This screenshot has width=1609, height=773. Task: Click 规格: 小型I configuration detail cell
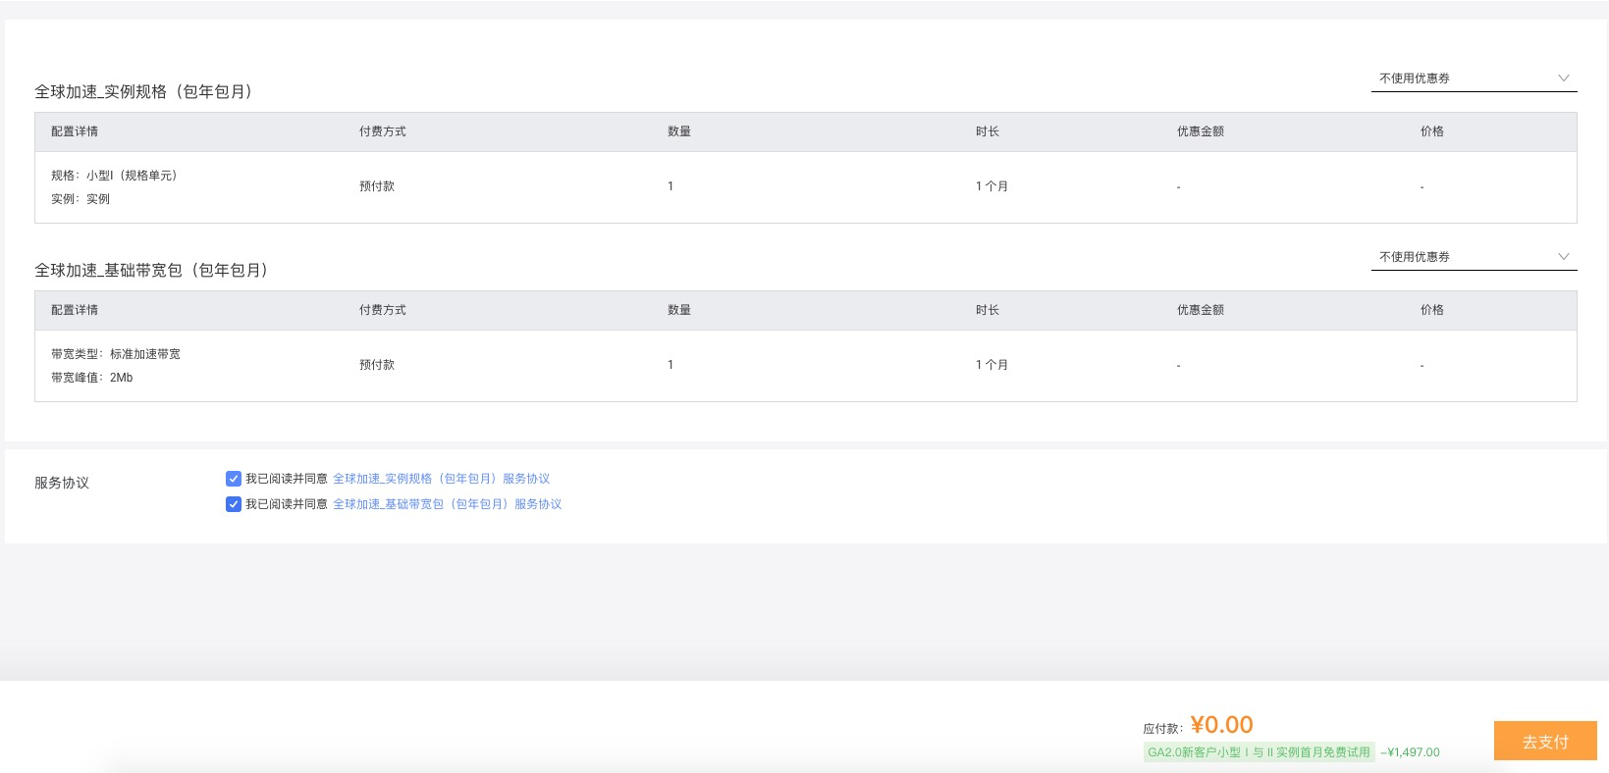[114, 176]
